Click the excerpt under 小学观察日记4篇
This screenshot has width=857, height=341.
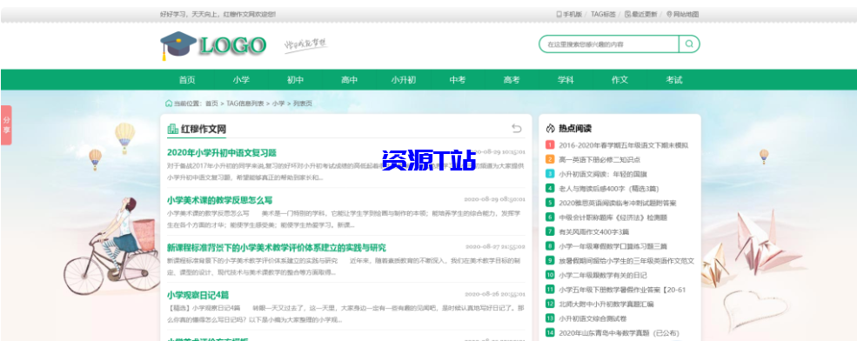tap(345, 314)
